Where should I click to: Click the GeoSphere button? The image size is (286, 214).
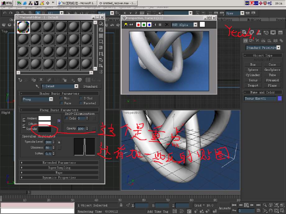(272, 70)
